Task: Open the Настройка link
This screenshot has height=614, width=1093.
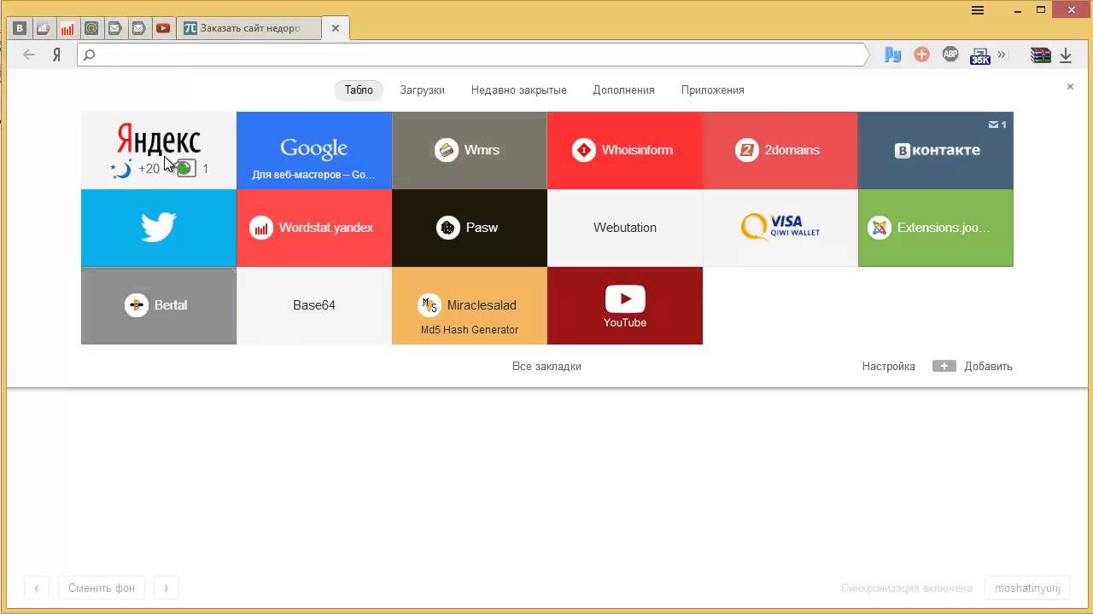Action: click(888, 366)
